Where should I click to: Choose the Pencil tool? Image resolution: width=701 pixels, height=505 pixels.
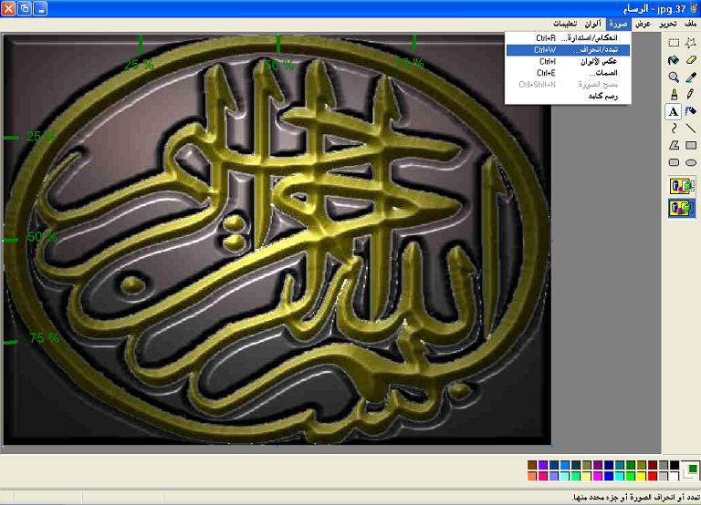(x=691, y=94)
